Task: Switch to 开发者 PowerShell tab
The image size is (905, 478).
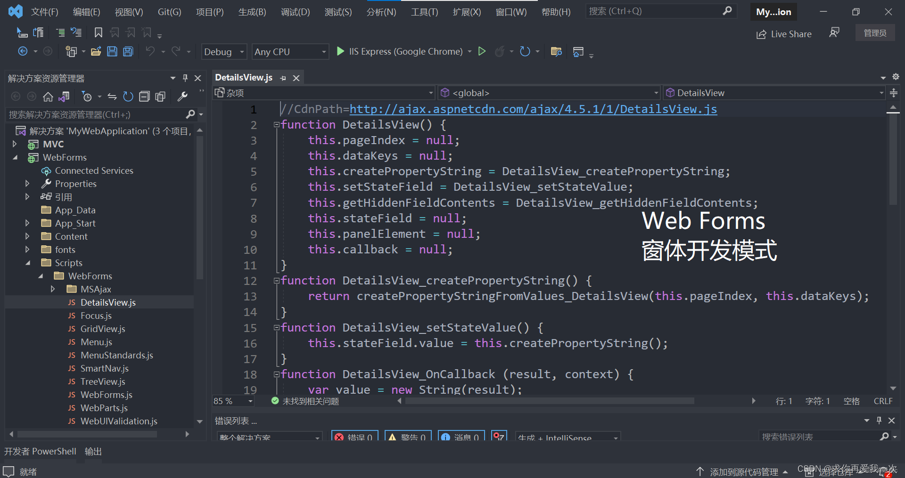Action: pyautogui.click(x=40, y=451)
